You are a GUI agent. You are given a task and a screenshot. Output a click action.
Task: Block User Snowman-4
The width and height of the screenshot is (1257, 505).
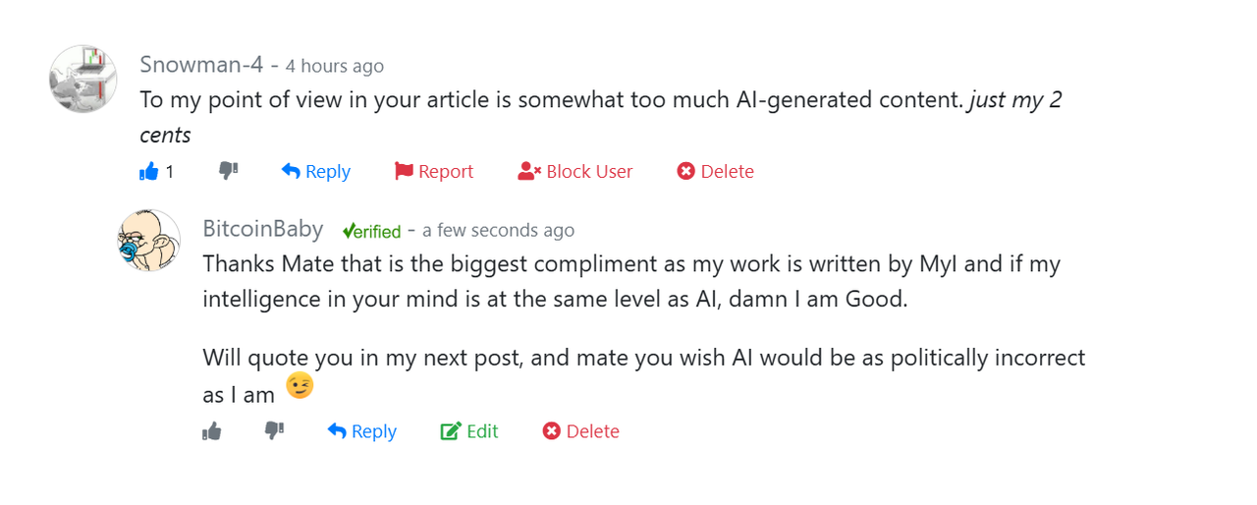pyautogui.click(x=575, y=171)
